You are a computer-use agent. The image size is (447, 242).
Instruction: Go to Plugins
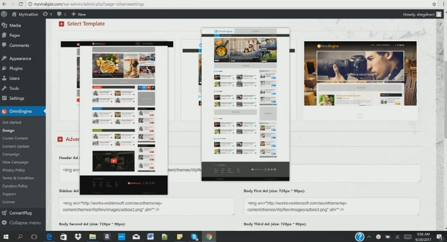pos(16,68)
